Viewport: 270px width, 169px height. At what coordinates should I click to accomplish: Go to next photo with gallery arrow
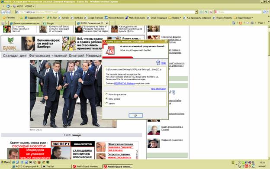click(77, 135)
